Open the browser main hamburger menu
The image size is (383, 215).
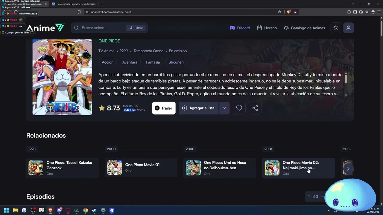pos(379,12)
